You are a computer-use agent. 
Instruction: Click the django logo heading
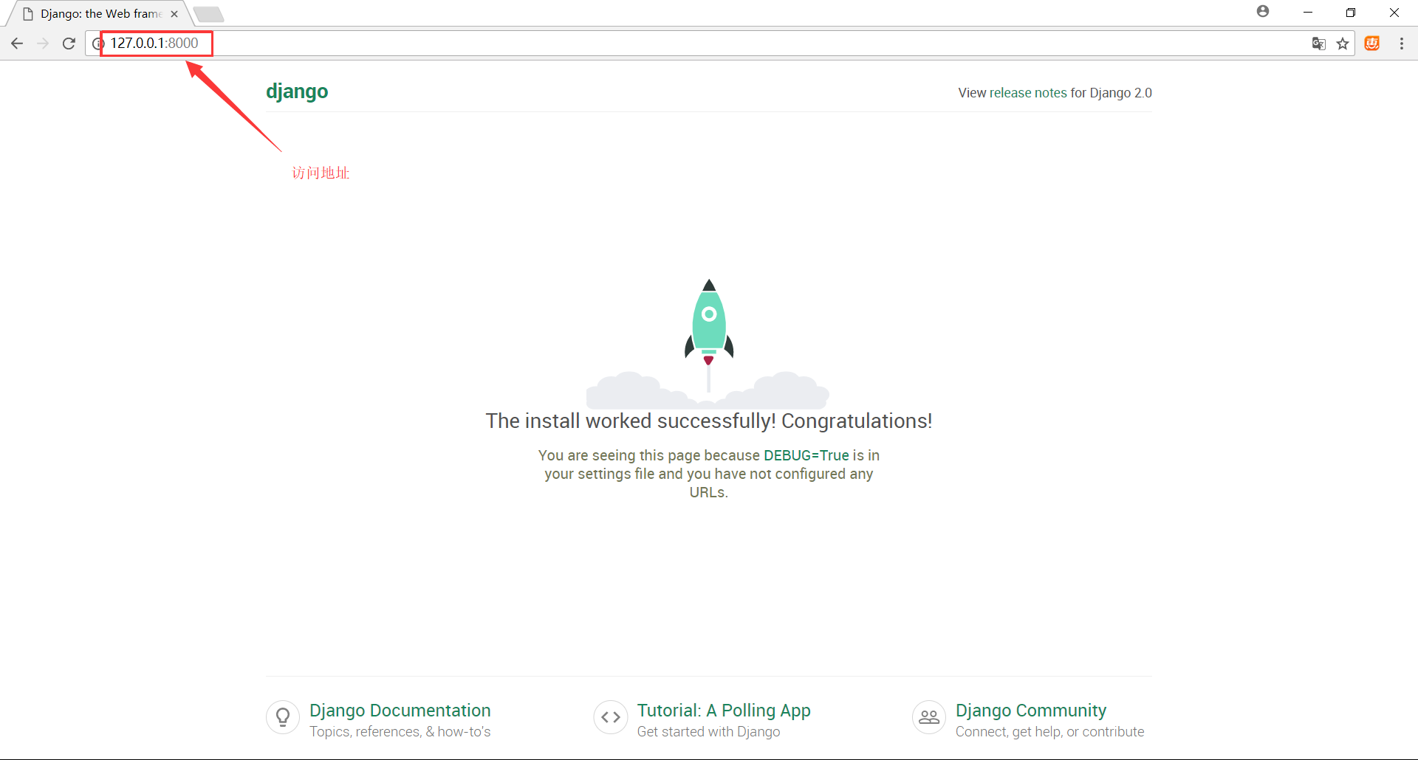tap(297, 91)
